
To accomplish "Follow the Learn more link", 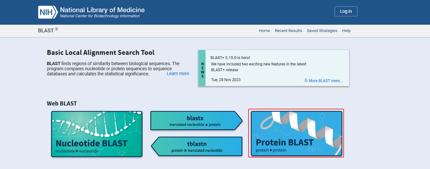I will 178,73.
